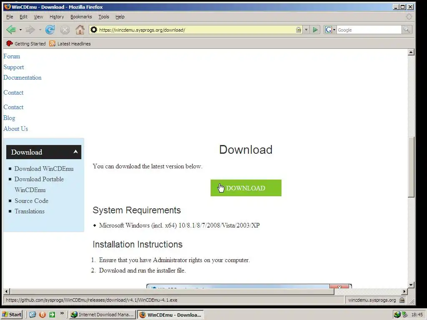
Task: Reload the page with the Refresh icon
Action: coord(50,30)
